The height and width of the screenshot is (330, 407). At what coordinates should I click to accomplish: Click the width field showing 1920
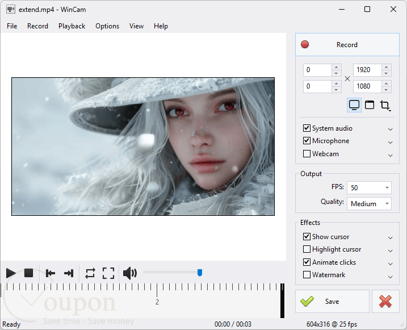[367, 70]
